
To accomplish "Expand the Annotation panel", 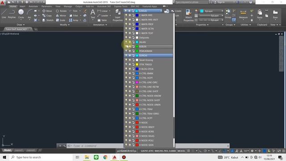I will click(100, 25).
